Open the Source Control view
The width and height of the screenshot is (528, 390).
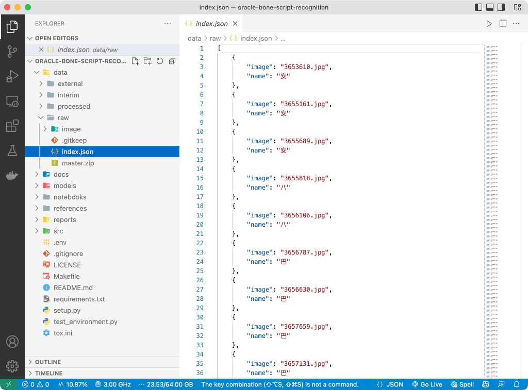pyautogui.click(x=12, y=52)
